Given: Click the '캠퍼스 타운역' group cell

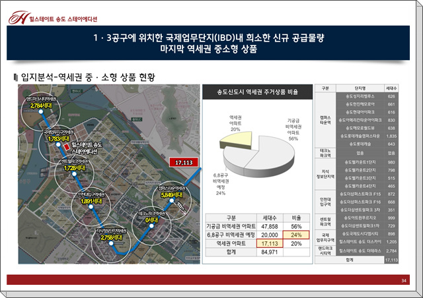Looking at the screenshot, I should coord(325,120).
